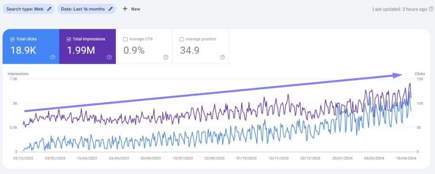Click help icon in Total impressions card
The image size is (435, 174).
tap(109, 57)
